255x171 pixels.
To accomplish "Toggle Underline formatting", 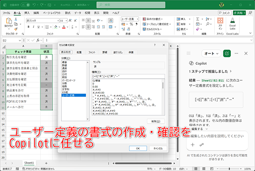I will click(38, 27).
